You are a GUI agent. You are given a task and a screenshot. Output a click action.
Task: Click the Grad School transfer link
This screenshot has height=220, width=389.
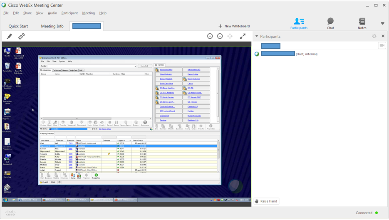point(164,116)
